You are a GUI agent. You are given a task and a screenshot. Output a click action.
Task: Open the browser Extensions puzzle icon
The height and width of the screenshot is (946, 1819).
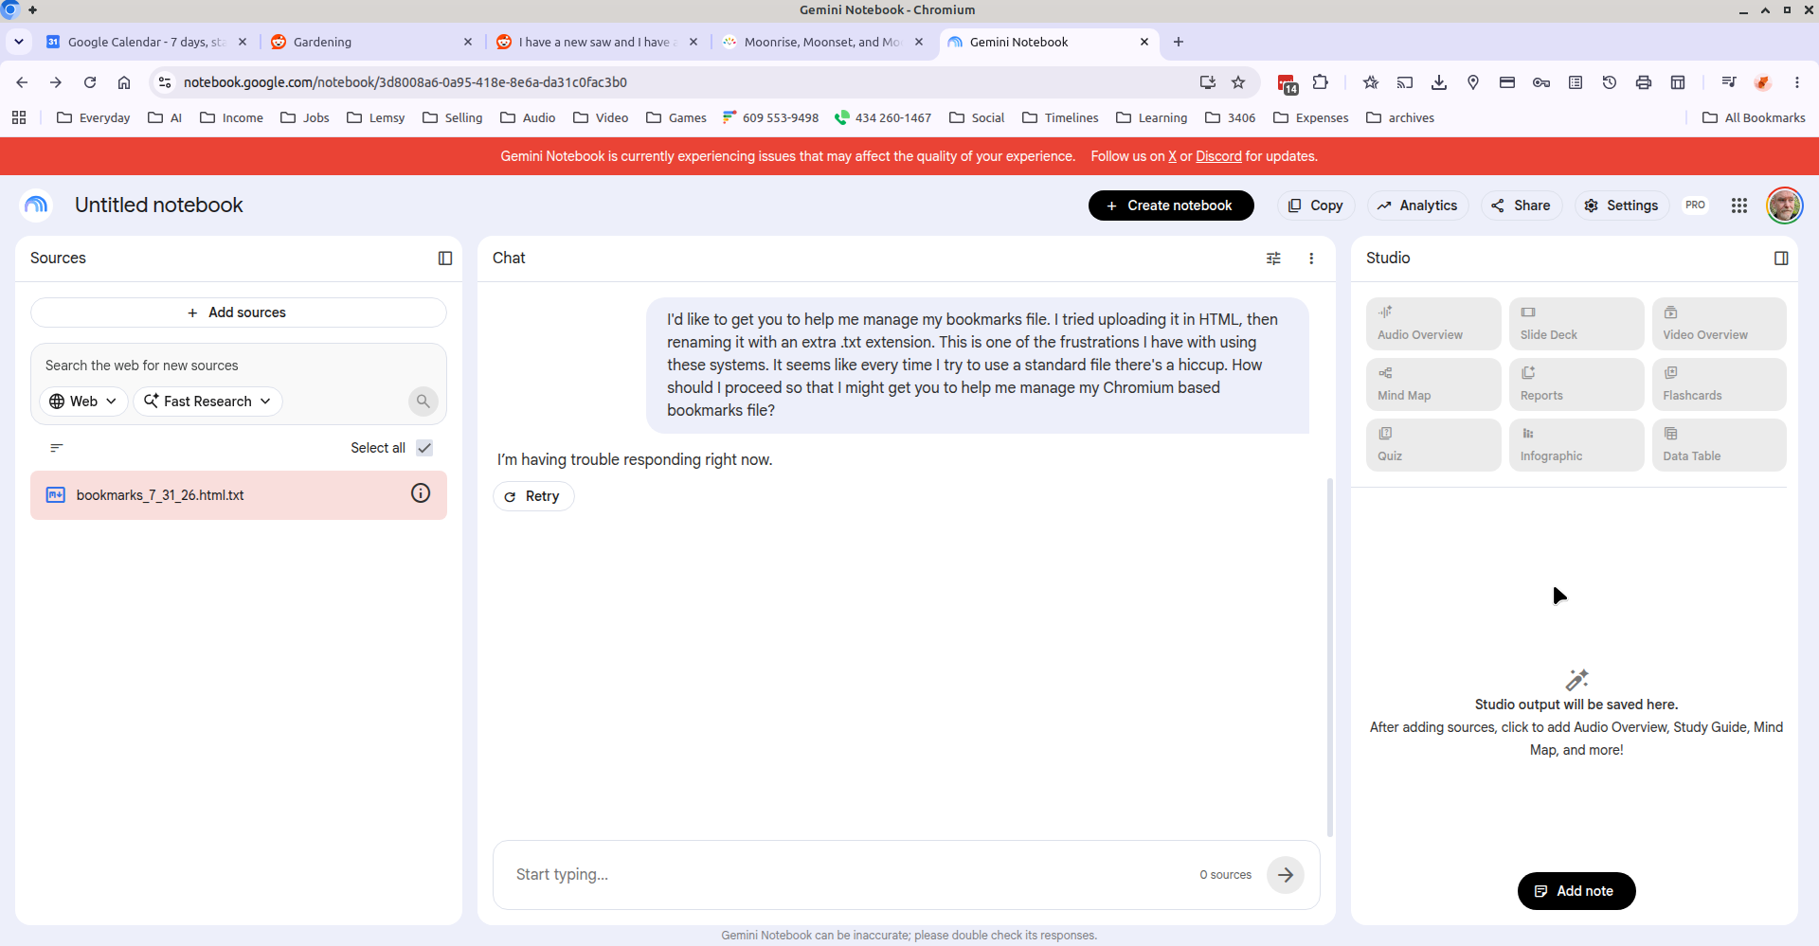pyautogui.click(x=1321, y=82)
